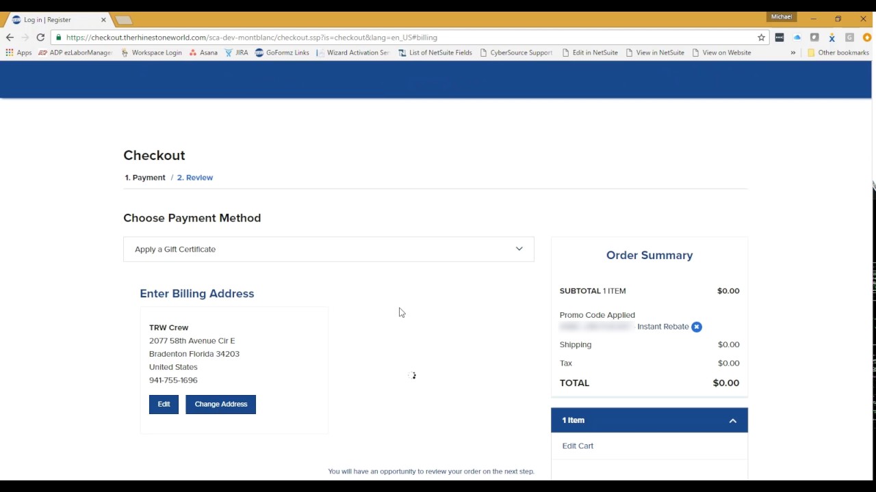Click the Change Address button

click(x=220, y=404)
